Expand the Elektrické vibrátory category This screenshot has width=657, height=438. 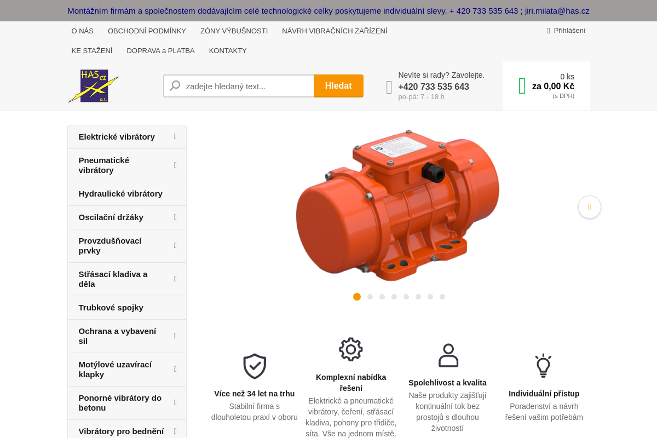[x=175, y=137]
